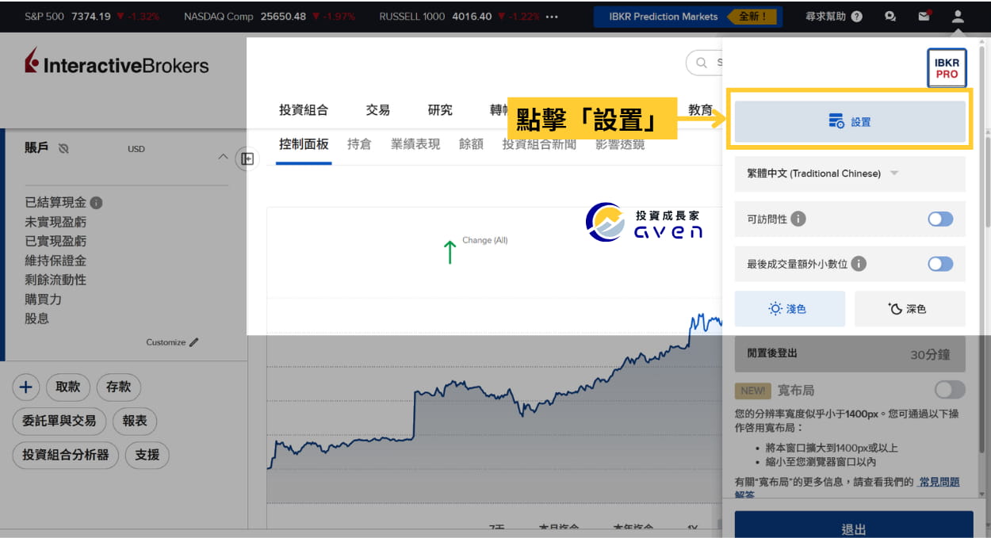Select the 深色 dark theme
This screenshot has width=991, height=538.
910,309
